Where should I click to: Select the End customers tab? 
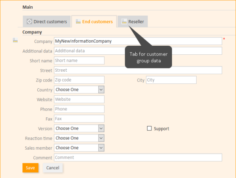94,22
